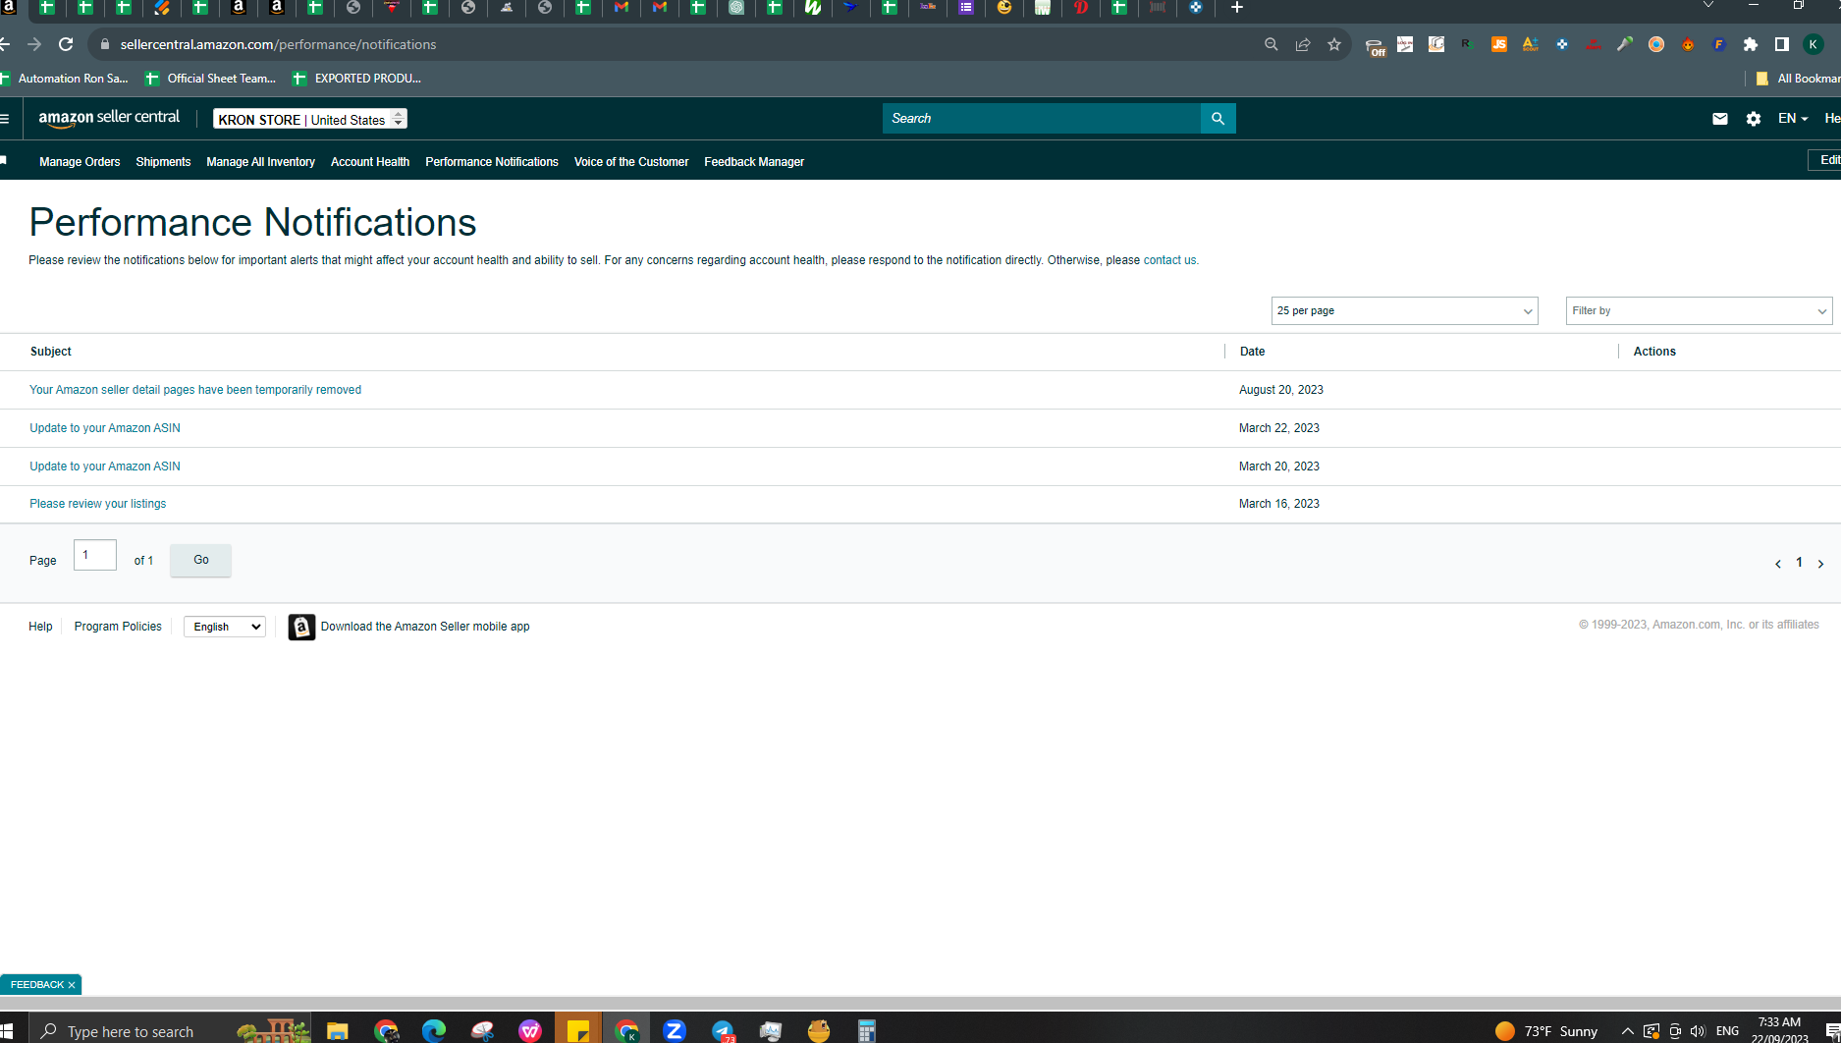The width and height of the screenshot is (1841, 1043).
Task: Open the Windows Start menu
Action: [6, 1030]
